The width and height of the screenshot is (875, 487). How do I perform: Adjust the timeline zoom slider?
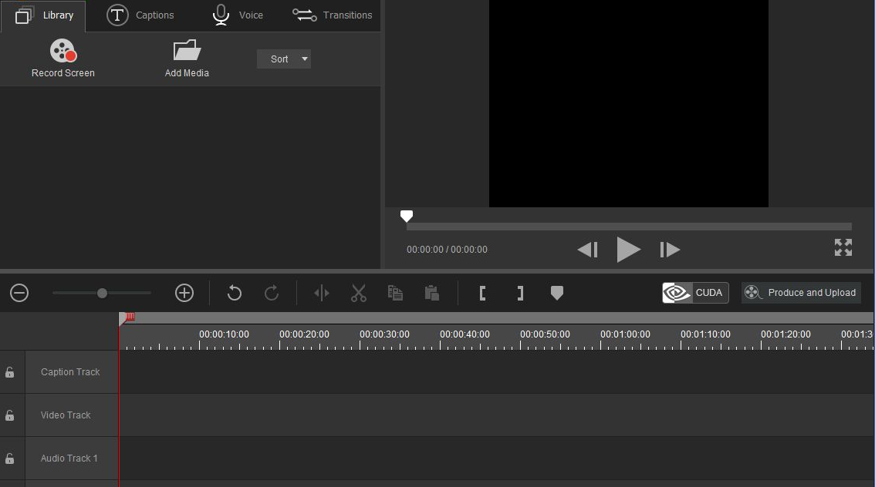pyautogui.click(x=101, y=293)
